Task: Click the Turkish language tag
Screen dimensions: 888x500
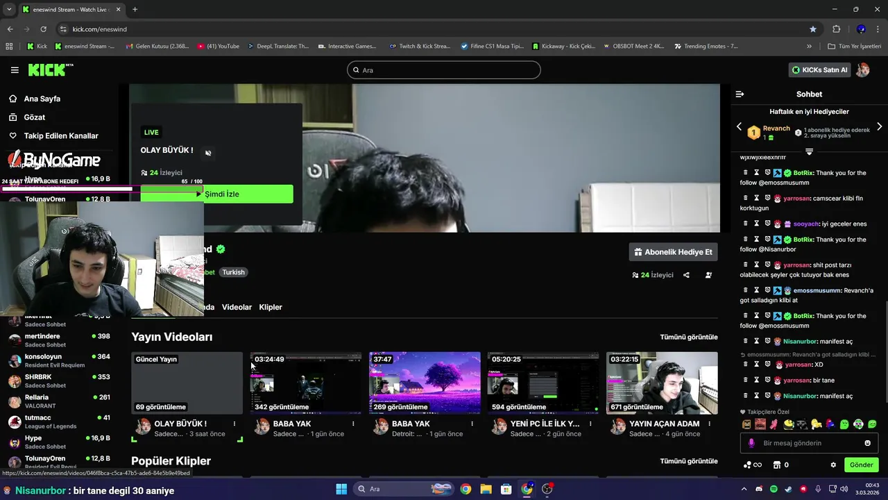Action: pos(233,272)
